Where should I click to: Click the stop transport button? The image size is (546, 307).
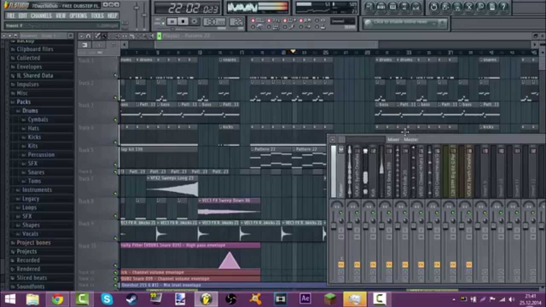click(x=183, y=22)
